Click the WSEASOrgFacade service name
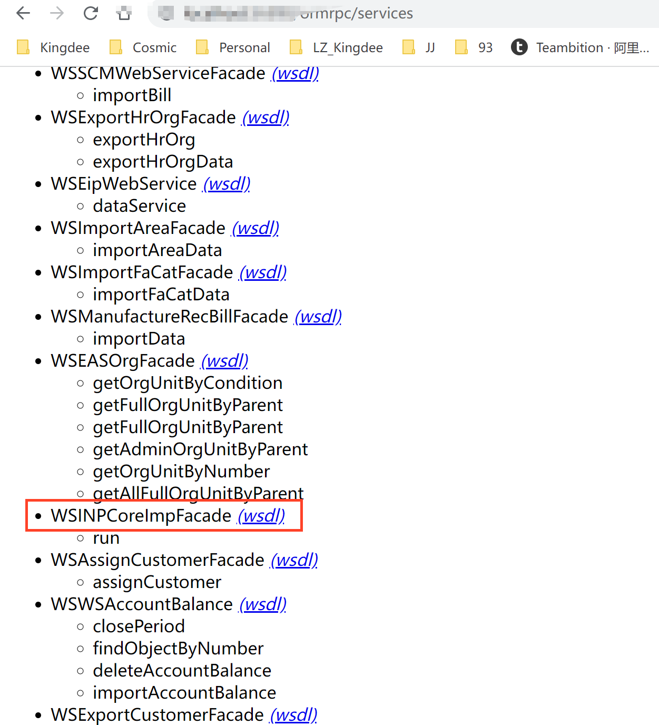Image resolution: width=659 pixels, height=725 pixels. (123, 361)
